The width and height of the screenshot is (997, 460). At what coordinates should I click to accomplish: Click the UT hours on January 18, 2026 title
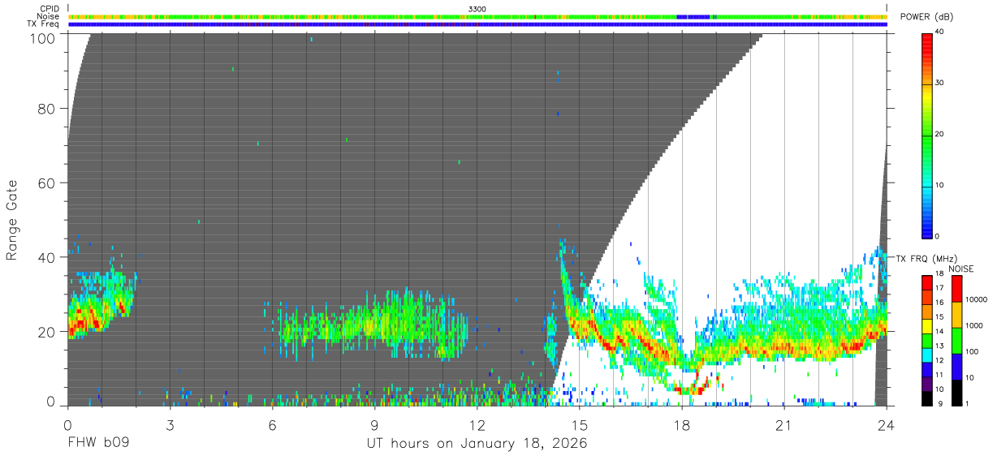click(x=477, y=445)
